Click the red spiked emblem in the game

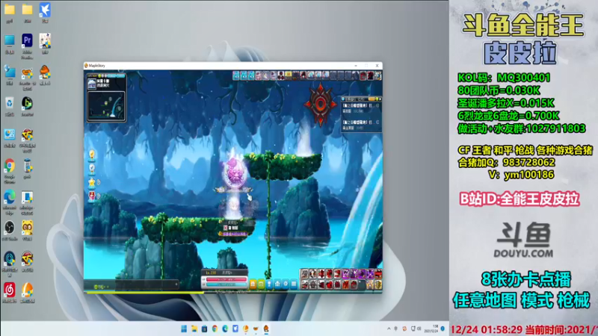pos(321,104)
